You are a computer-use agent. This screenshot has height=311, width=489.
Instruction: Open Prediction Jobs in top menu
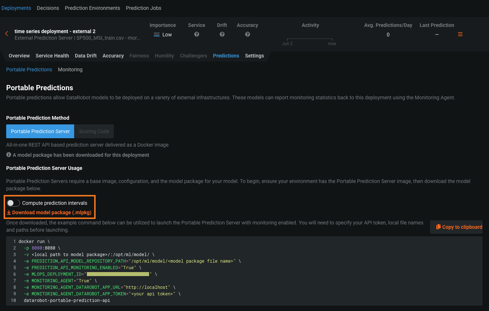coord(144,8)
